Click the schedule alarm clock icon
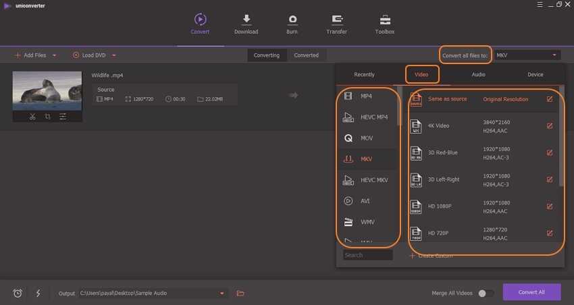 18,293
